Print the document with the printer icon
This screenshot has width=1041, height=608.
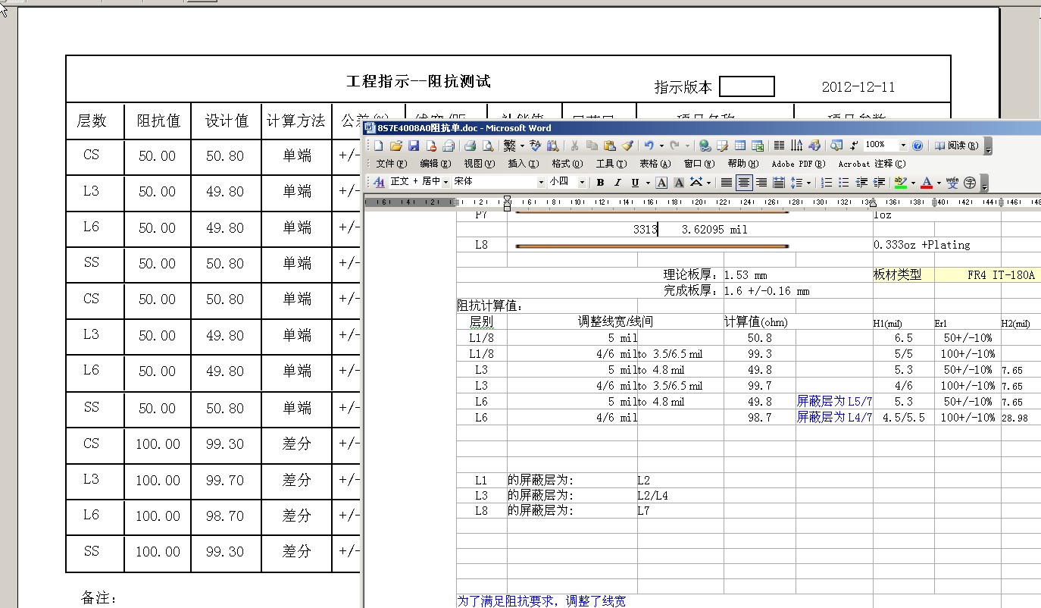470,146
